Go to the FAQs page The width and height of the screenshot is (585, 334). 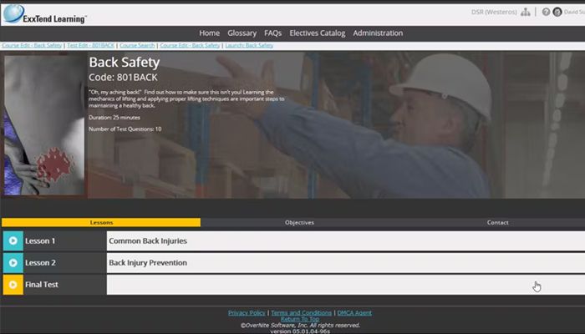coord(273,33)
